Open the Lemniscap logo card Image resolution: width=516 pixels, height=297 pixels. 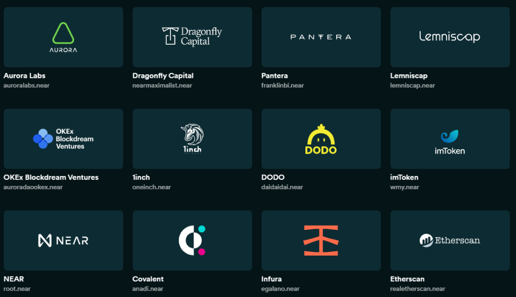[450, 37]
